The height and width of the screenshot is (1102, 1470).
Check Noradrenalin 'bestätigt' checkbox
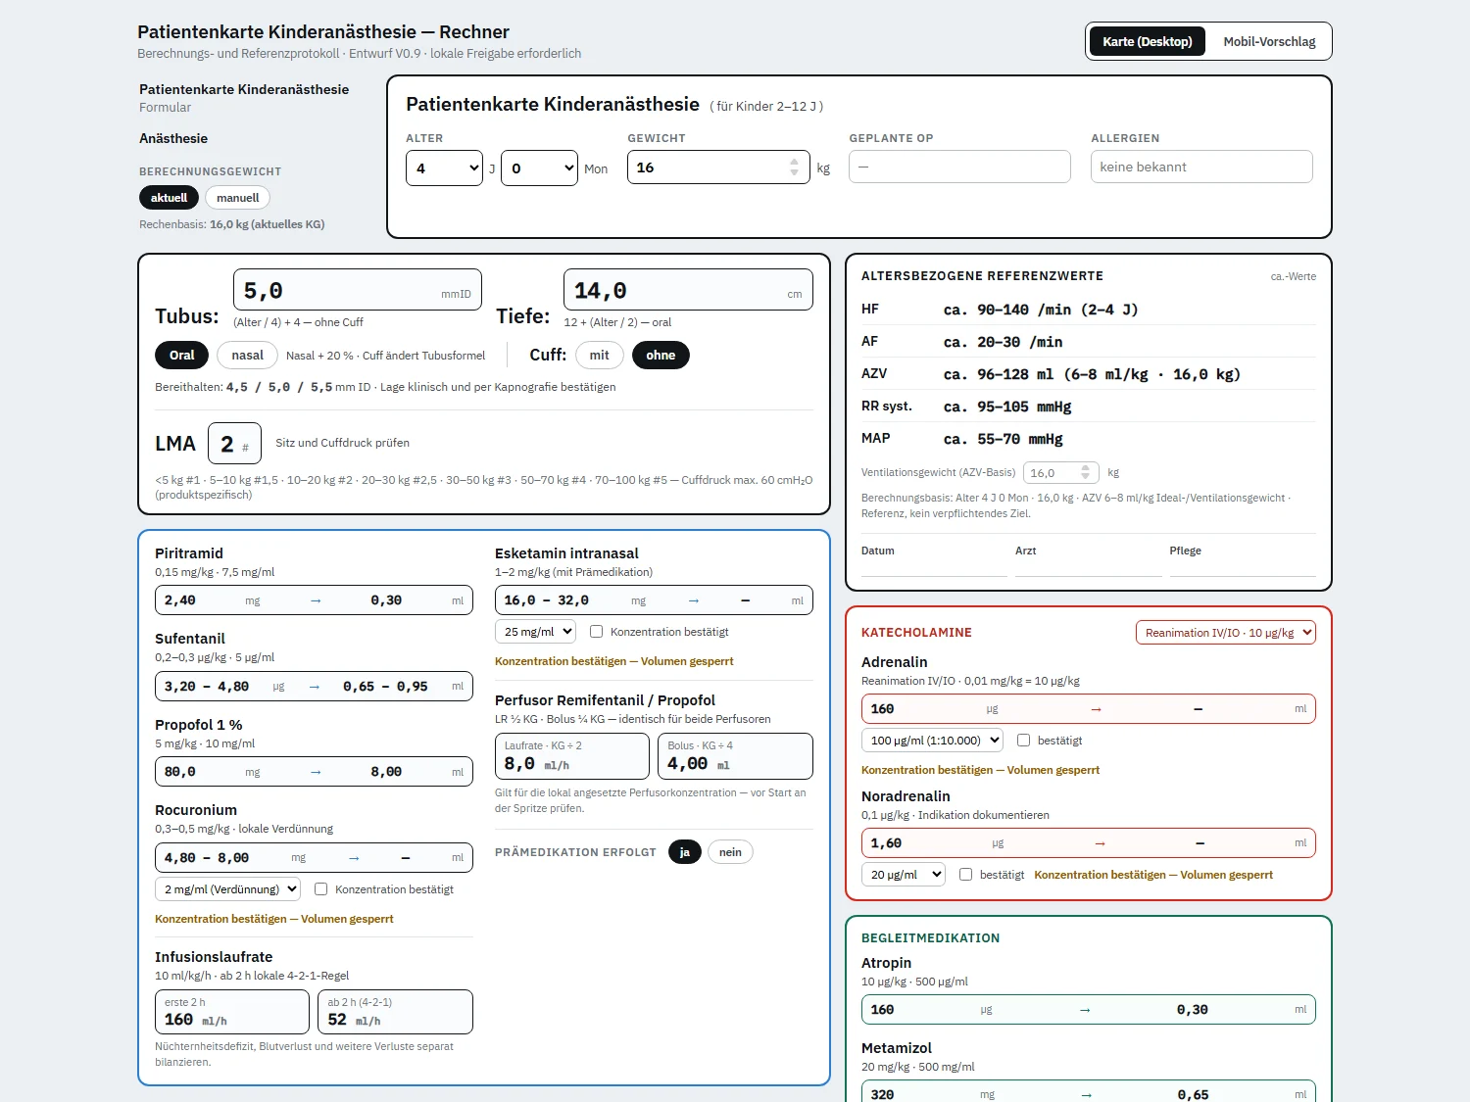965,875
